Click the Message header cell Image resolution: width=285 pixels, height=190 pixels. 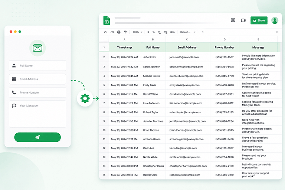[258, 47]
